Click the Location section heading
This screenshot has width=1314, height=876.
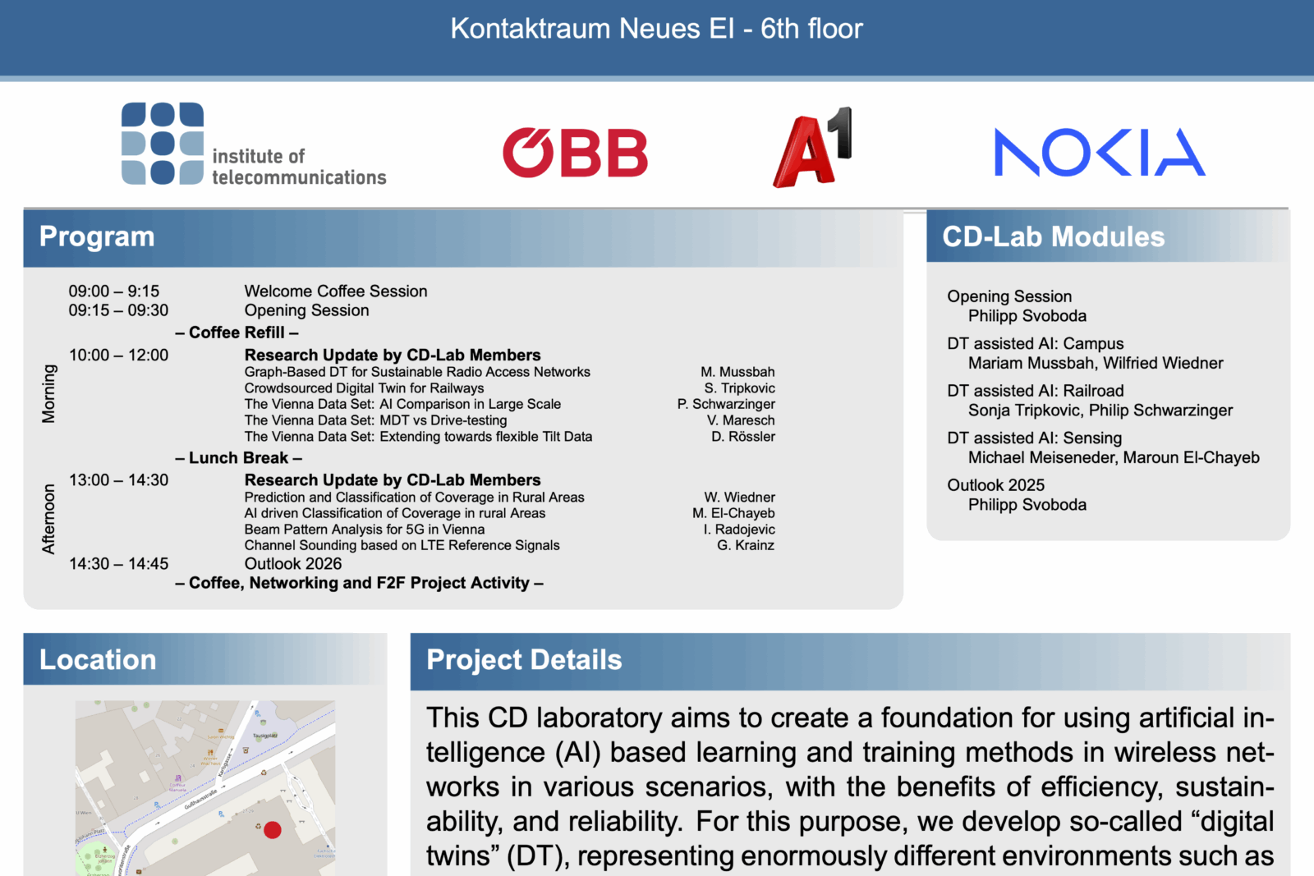(98, 660)
